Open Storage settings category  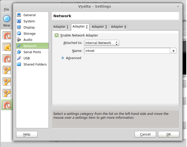pyautogui.click(x=32, y=33)
